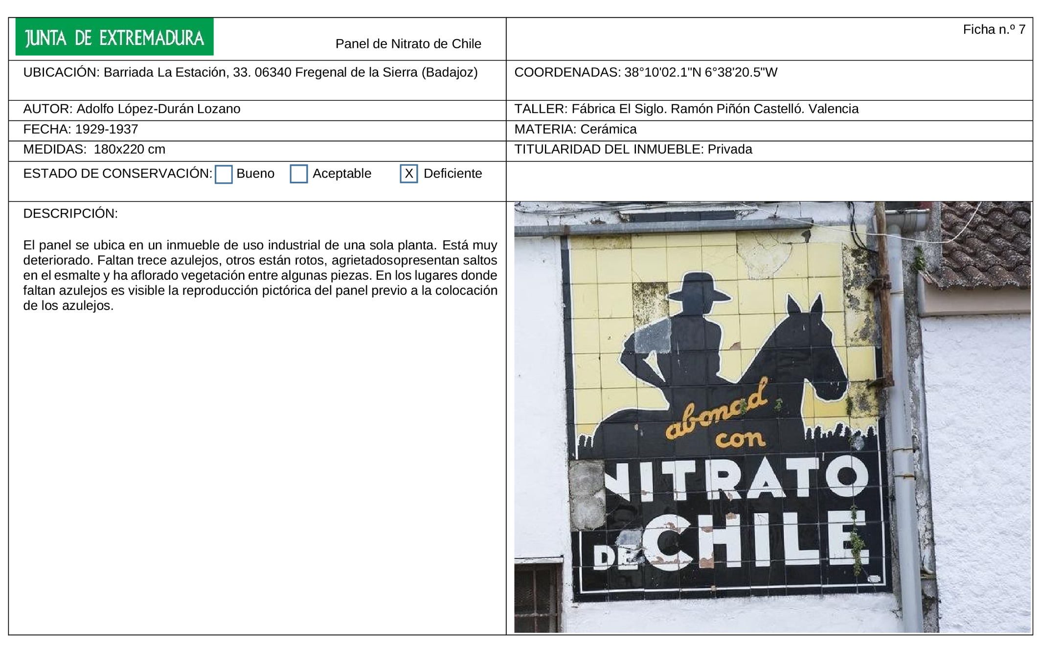Click the 'Ficha n.º 7' label
Viewport: 1040px width, 645px height.
pos(994,30)
